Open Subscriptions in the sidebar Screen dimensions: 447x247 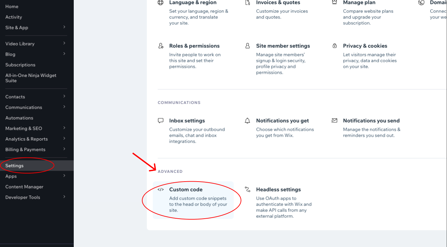[x=20, y=65]
